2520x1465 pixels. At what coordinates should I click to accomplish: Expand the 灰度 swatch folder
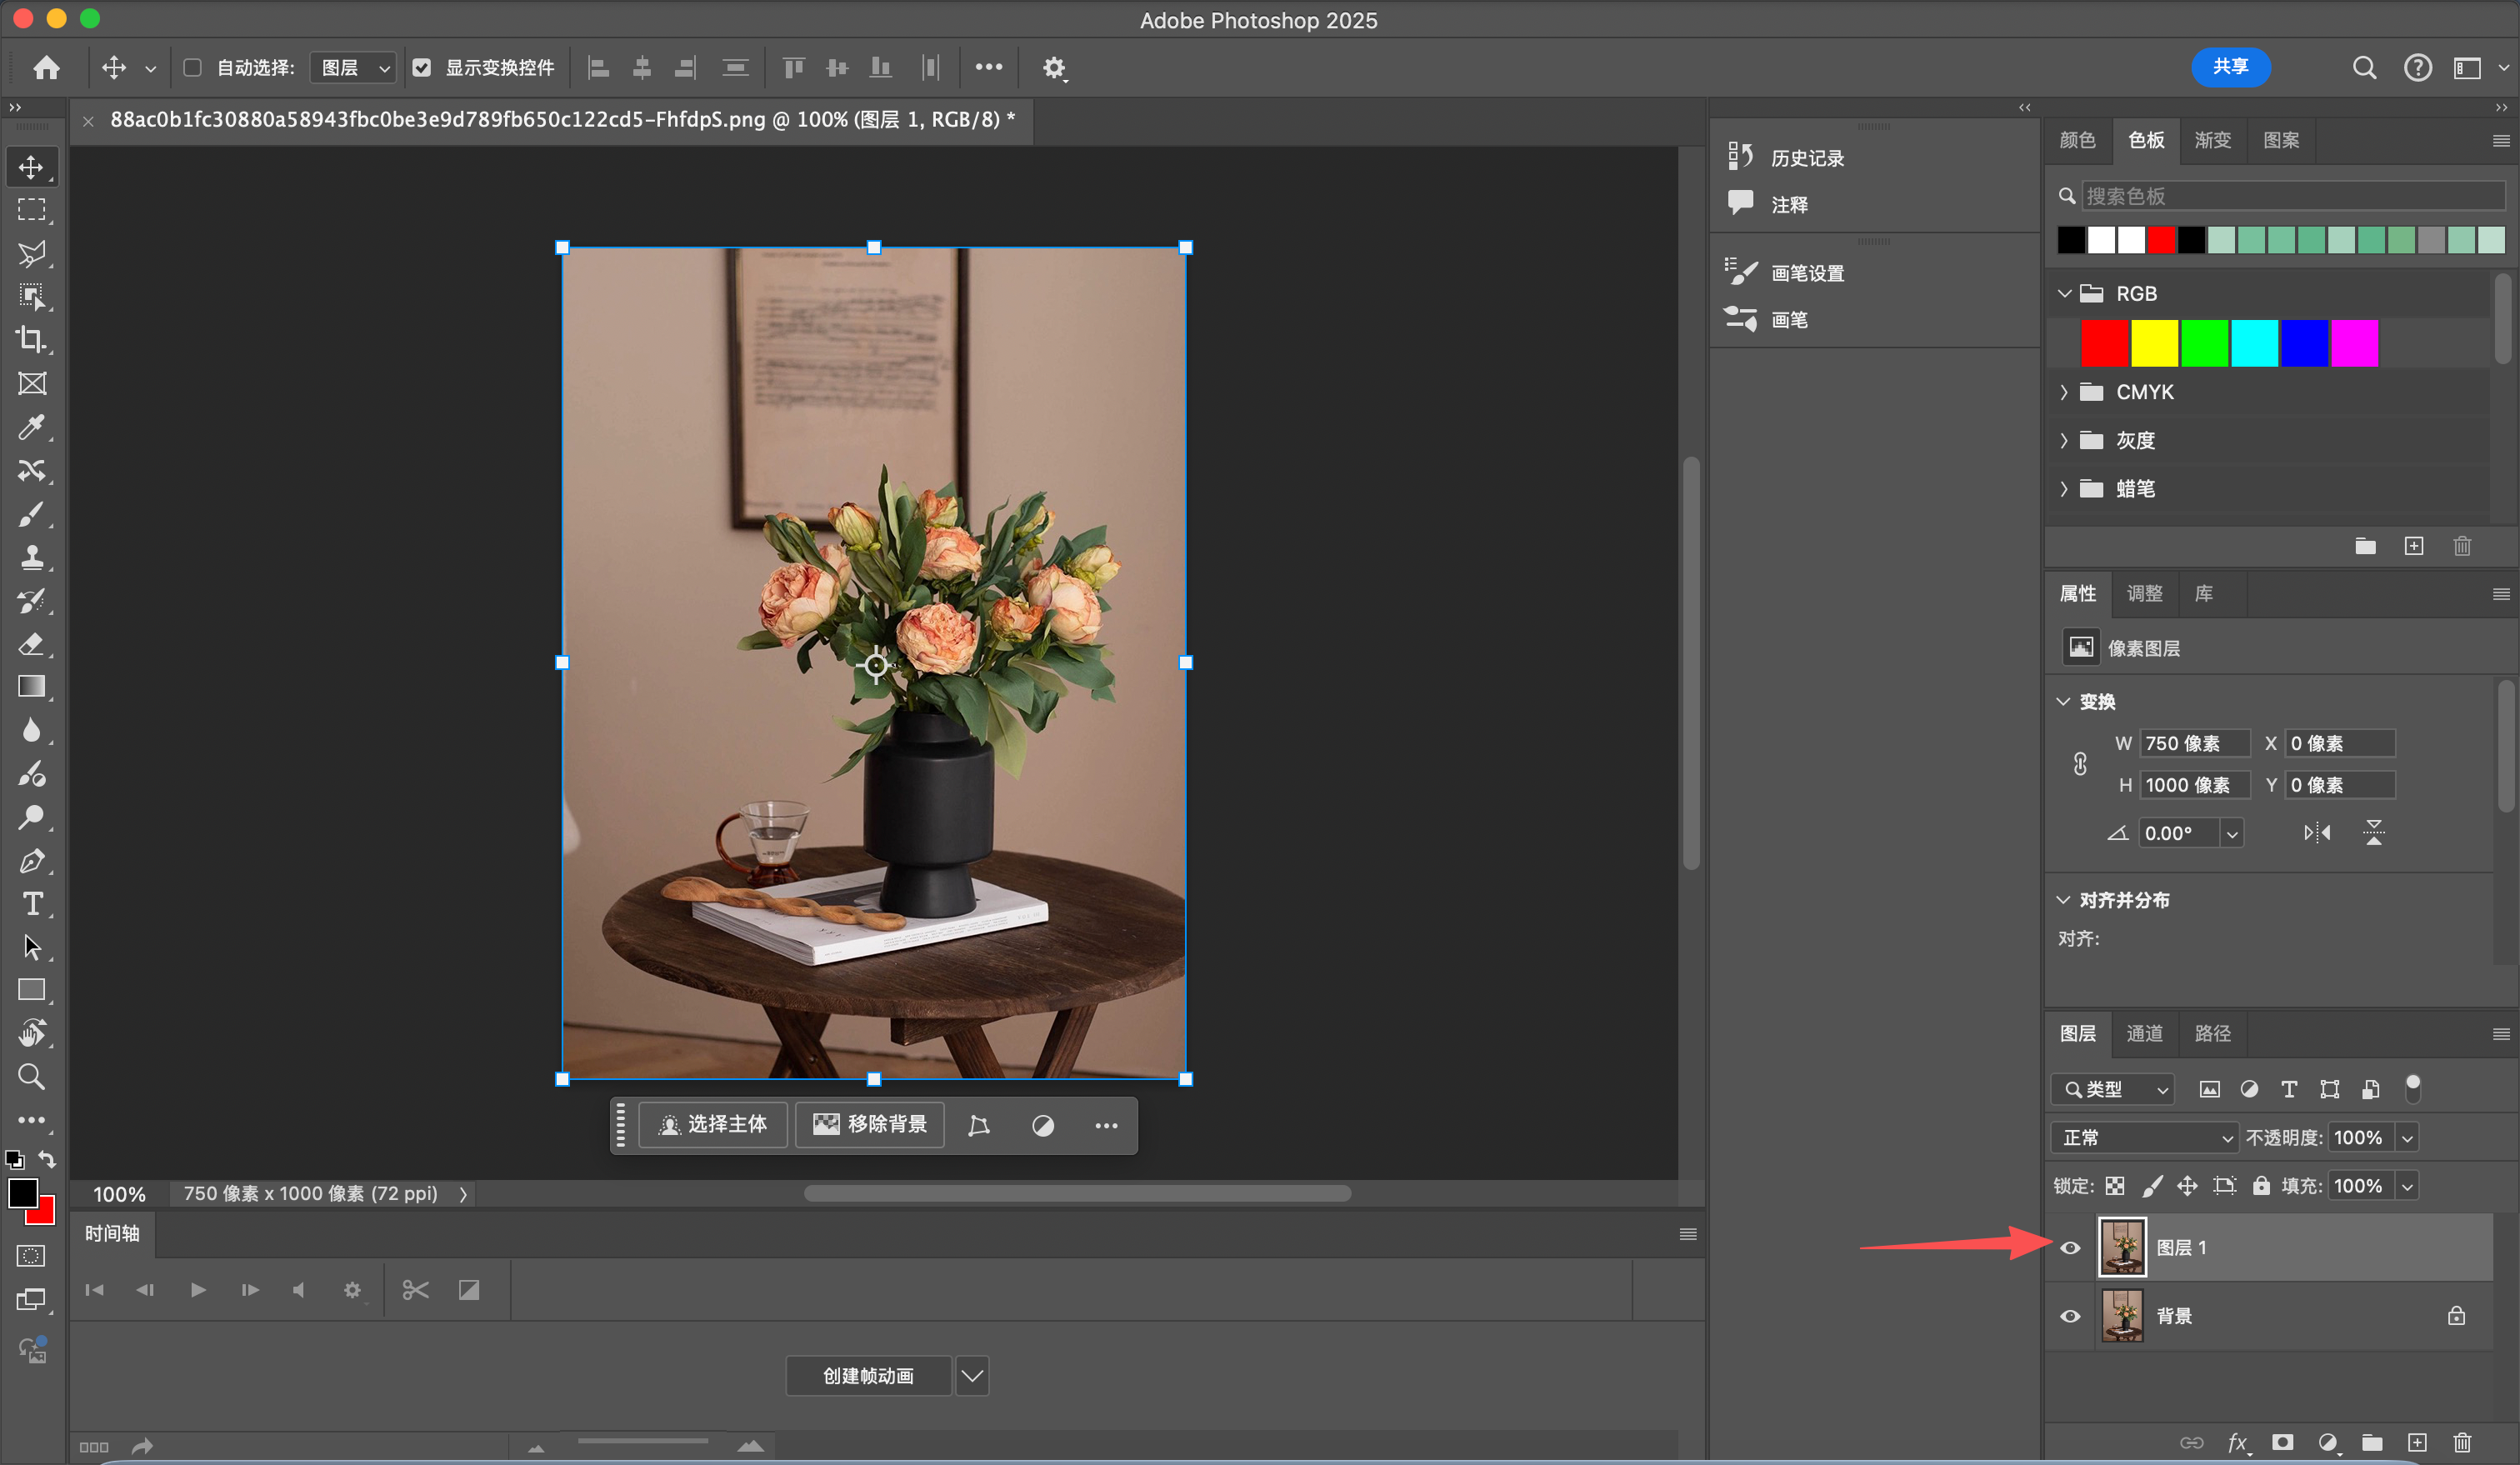tap(2063, 440)
